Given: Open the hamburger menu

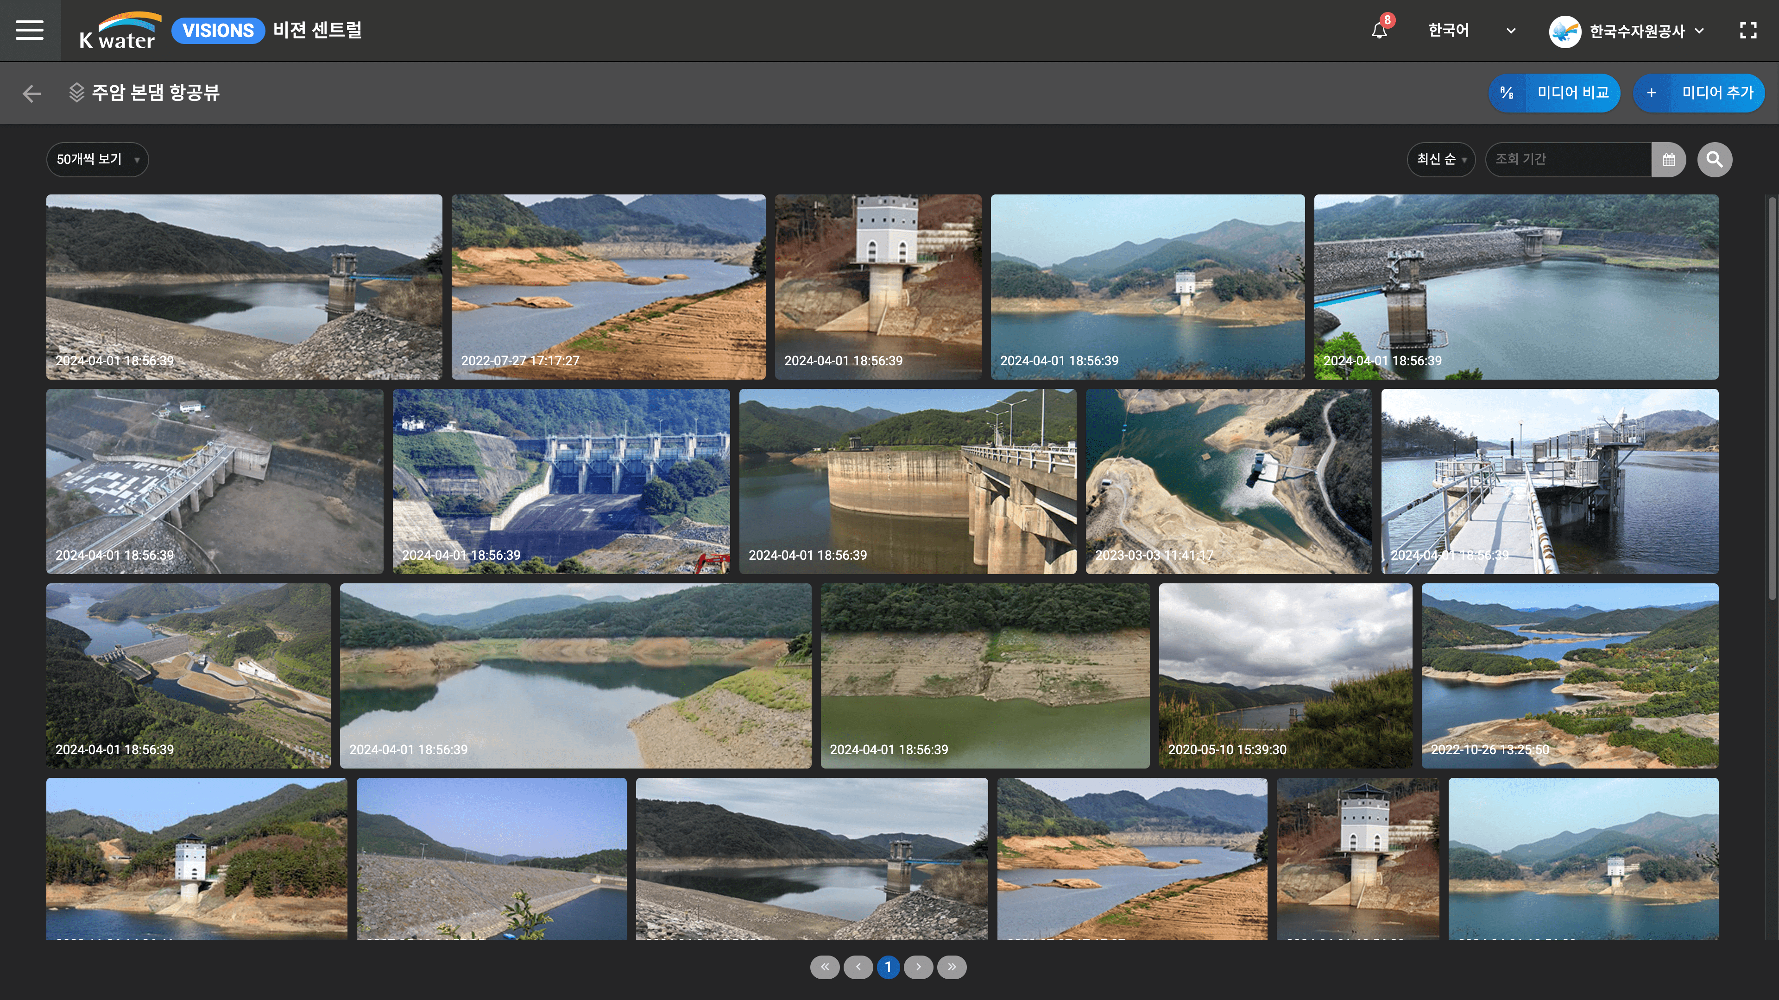Looking at the screenshot, I should point(30,31).
